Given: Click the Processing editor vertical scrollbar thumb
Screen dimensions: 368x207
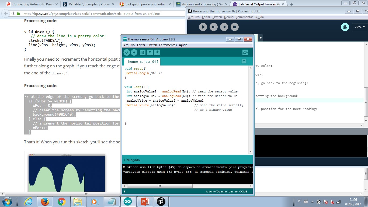Looking at the screenshot, I should [366, 102].
